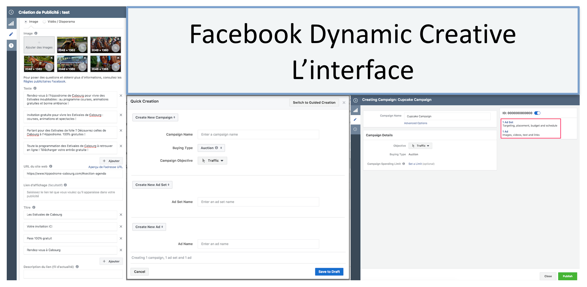Remove text starting 'Toute la programmation'
Image resolution: width=587 pixels, height=287 pixels.
(121, 146)
